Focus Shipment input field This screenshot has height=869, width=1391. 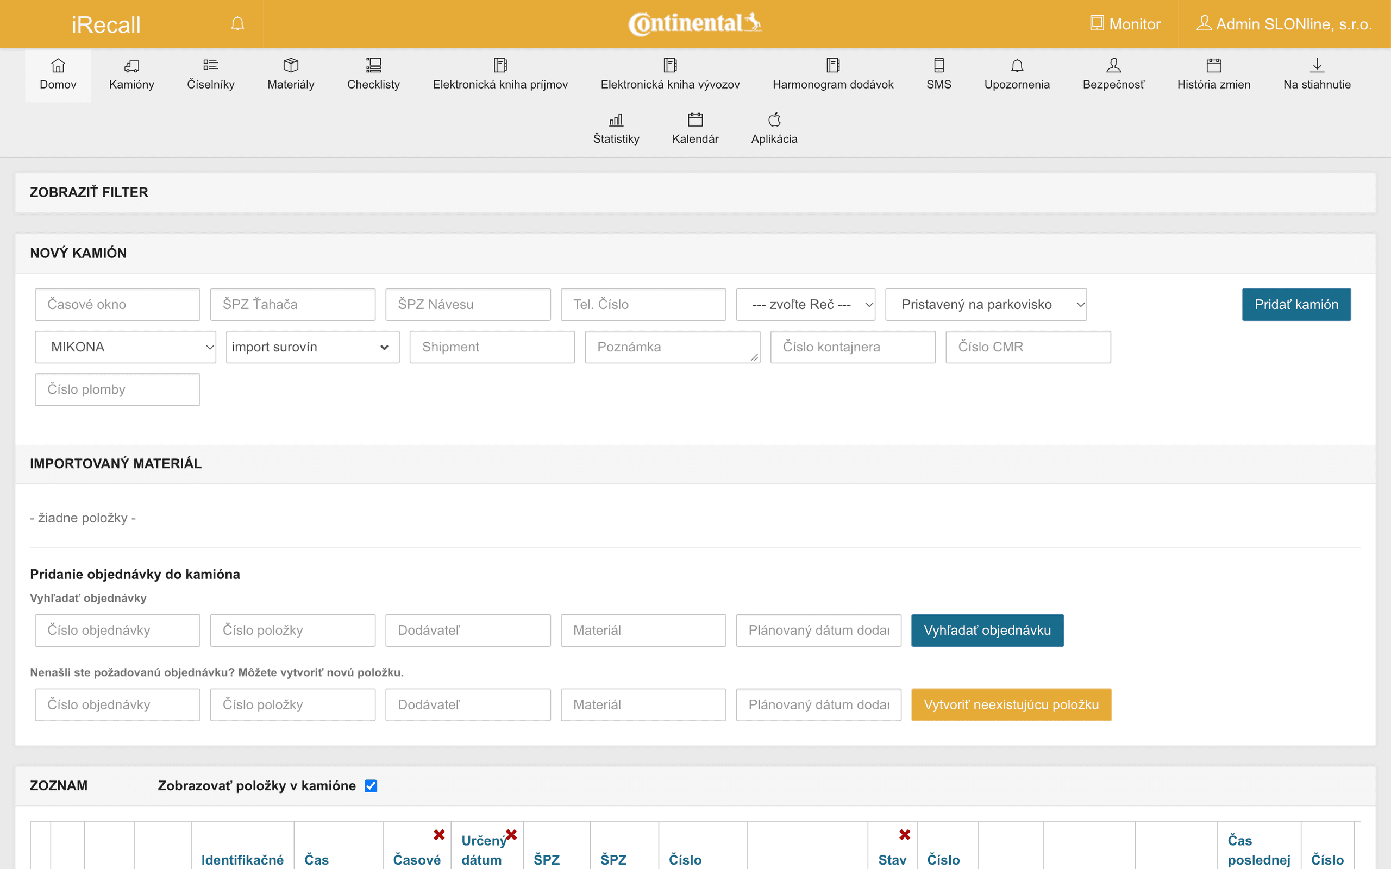pyautogui.click(x=492, y=347)
